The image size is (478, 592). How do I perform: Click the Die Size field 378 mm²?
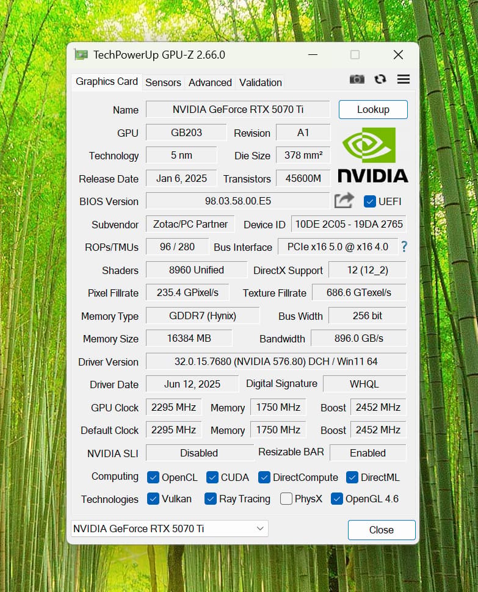click(x=303, y=155)
